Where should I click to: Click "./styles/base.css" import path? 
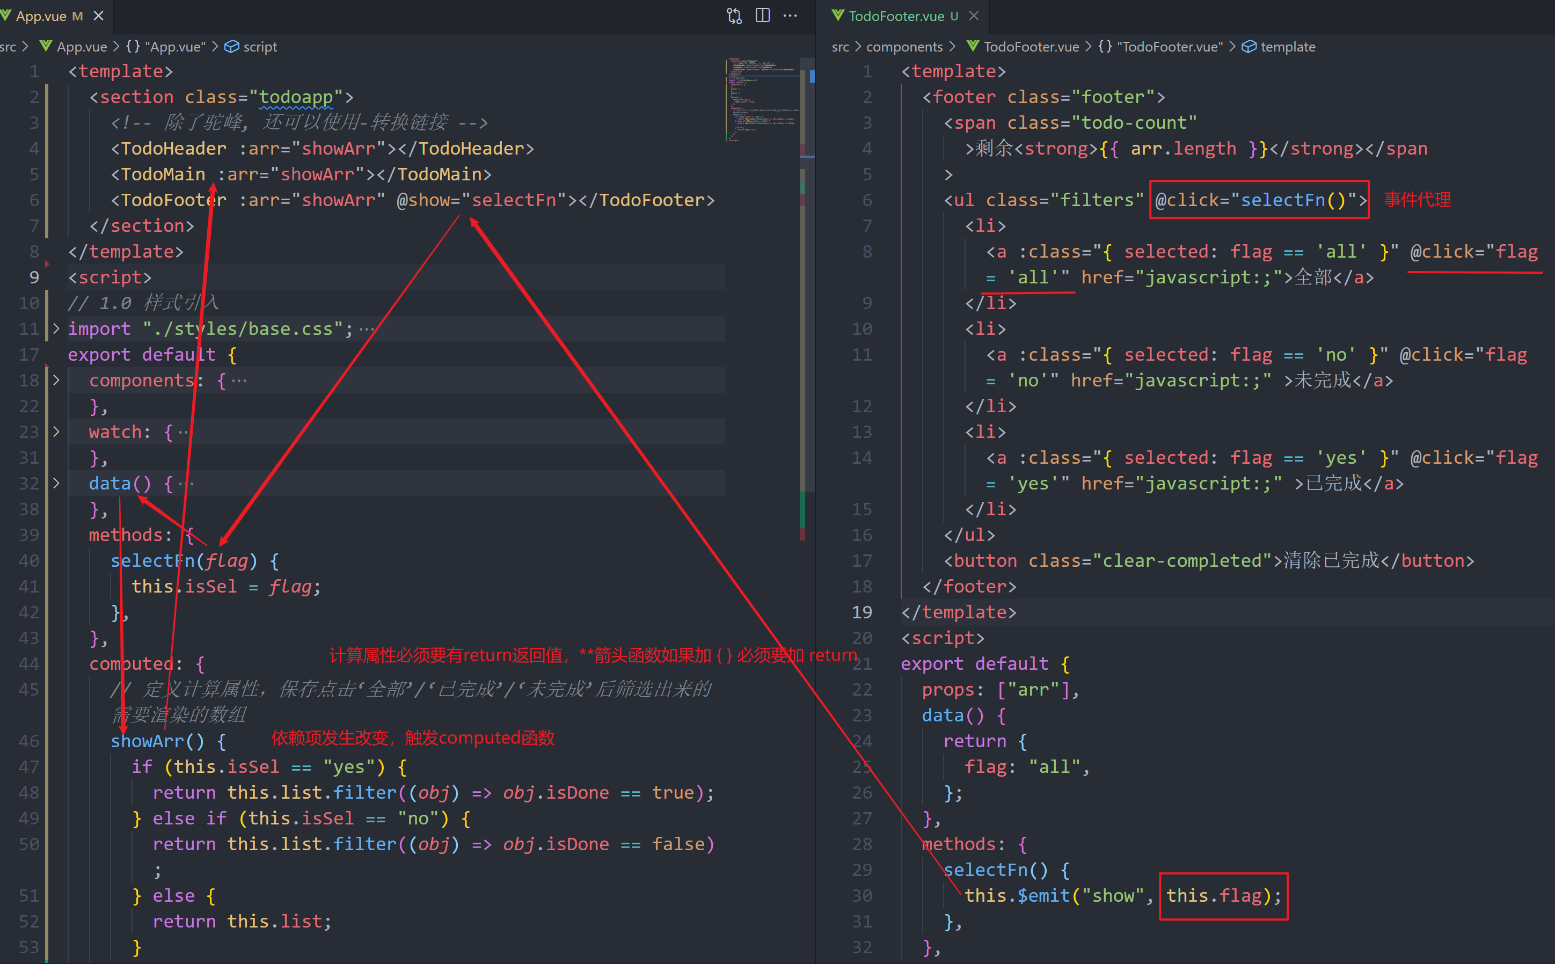coord(243,329)
